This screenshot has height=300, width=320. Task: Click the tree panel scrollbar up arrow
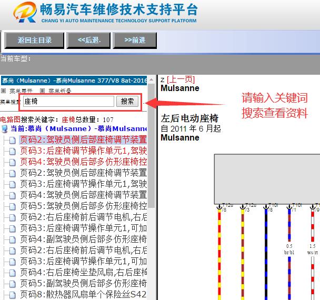coord(151,80)
